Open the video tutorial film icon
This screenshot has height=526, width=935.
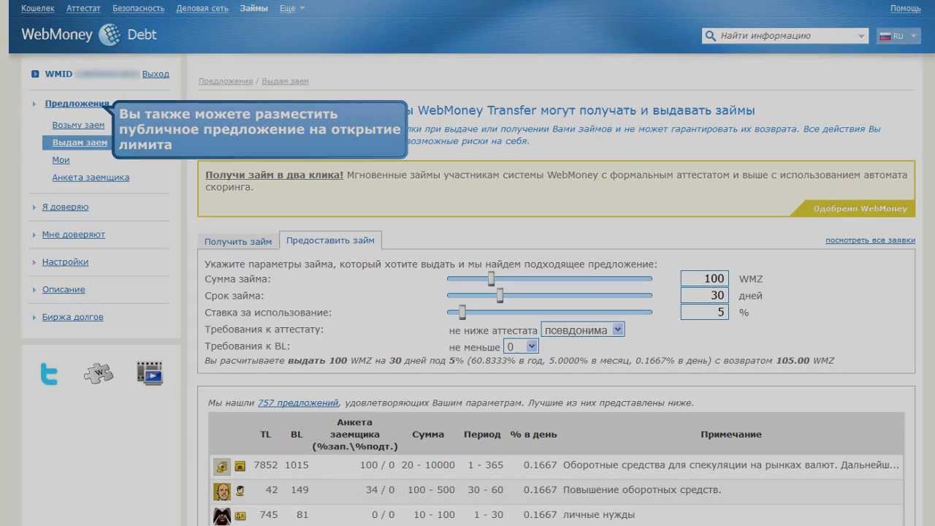point(149,373)
